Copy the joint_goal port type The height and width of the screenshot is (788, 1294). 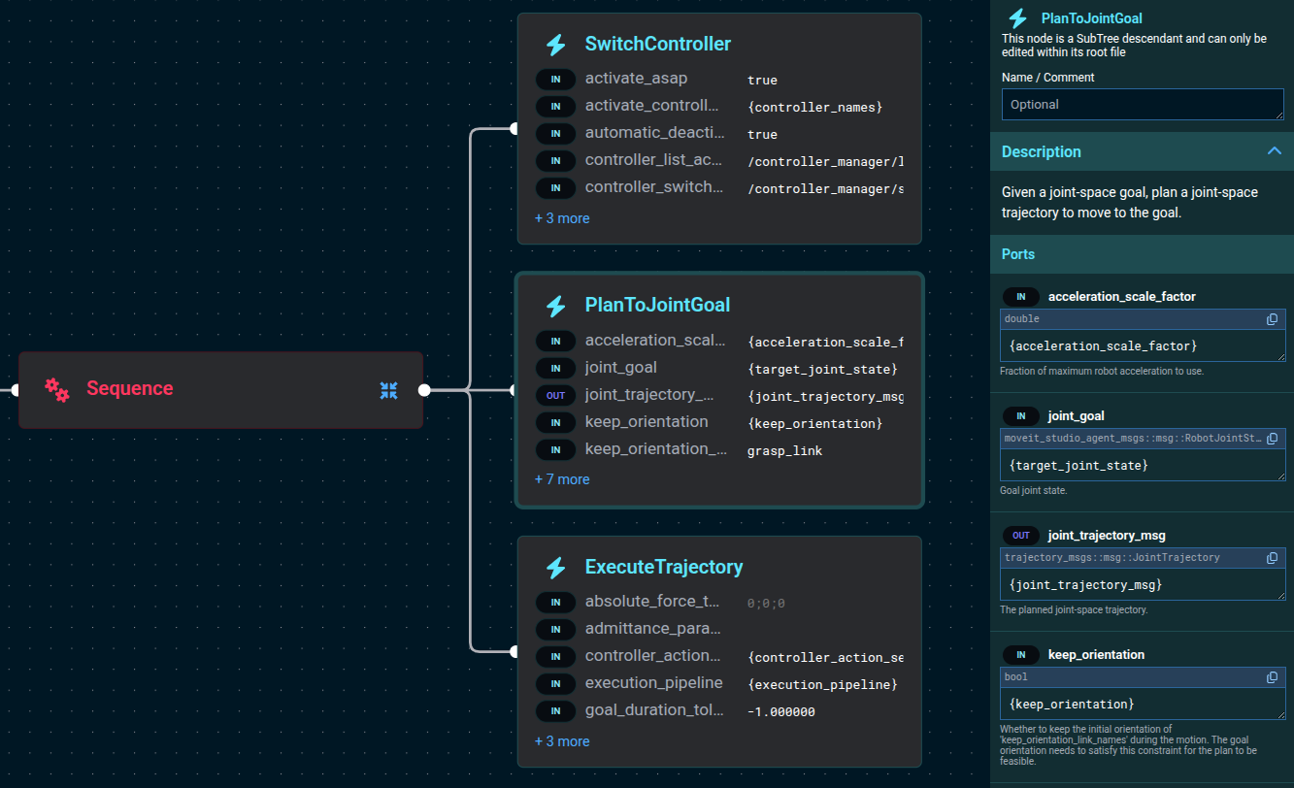coord(1272,439)
